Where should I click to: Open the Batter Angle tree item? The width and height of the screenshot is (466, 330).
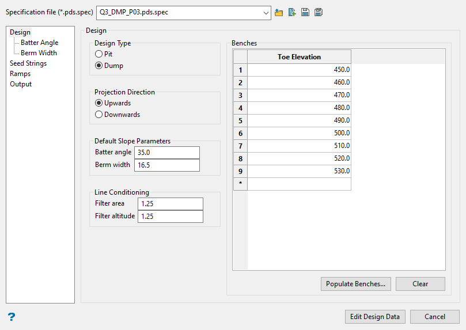(x=39, y=43)
